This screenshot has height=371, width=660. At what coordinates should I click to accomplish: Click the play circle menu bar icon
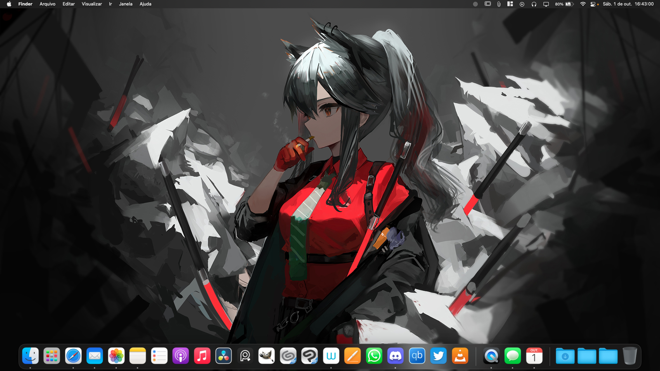coord(522,4)
